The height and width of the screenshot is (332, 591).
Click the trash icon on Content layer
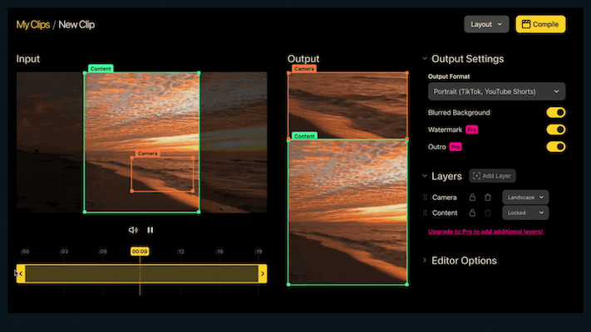(x=488, y=212)
